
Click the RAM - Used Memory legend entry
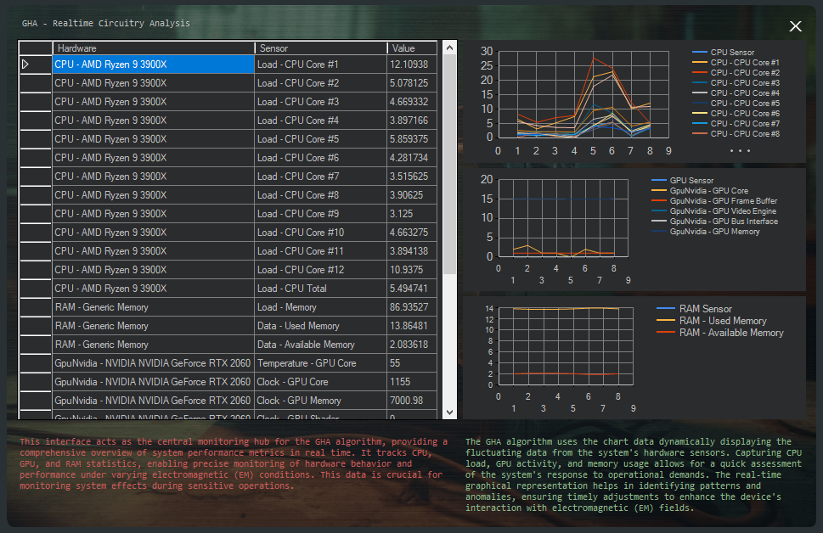pos(712,321)
